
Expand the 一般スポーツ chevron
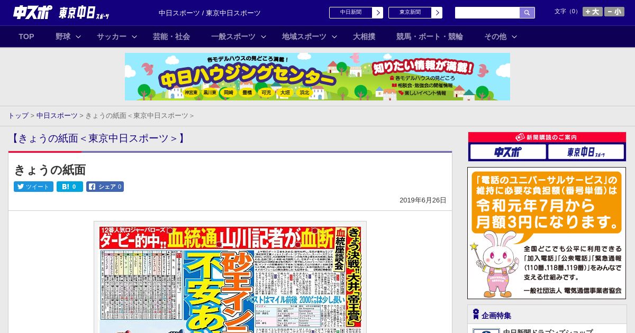[x=263, y=36]
